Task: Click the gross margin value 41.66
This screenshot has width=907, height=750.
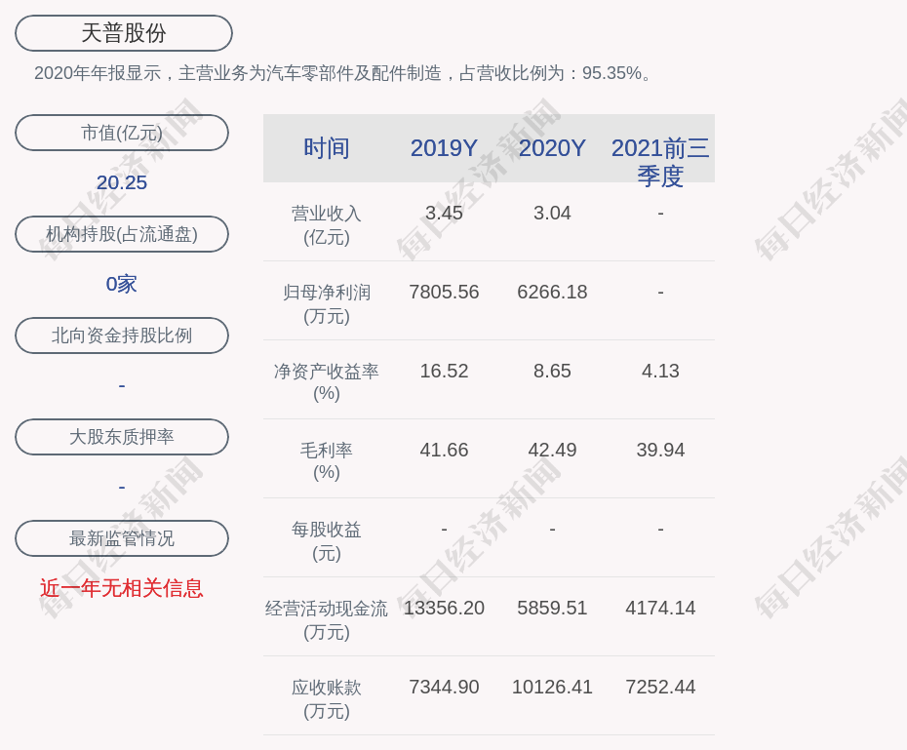Action: pos(445,450)
